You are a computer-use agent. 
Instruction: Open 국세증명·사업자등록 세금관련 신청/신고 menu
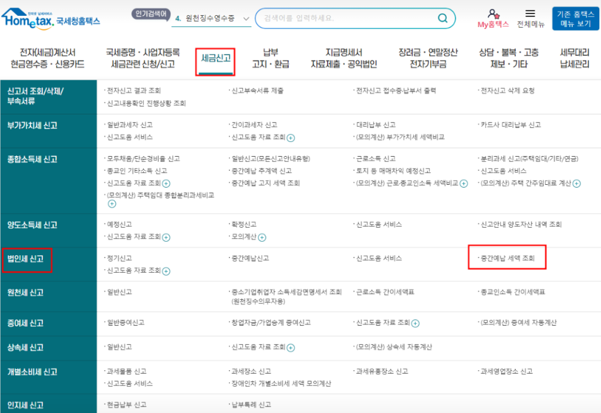tap(143, 58)
